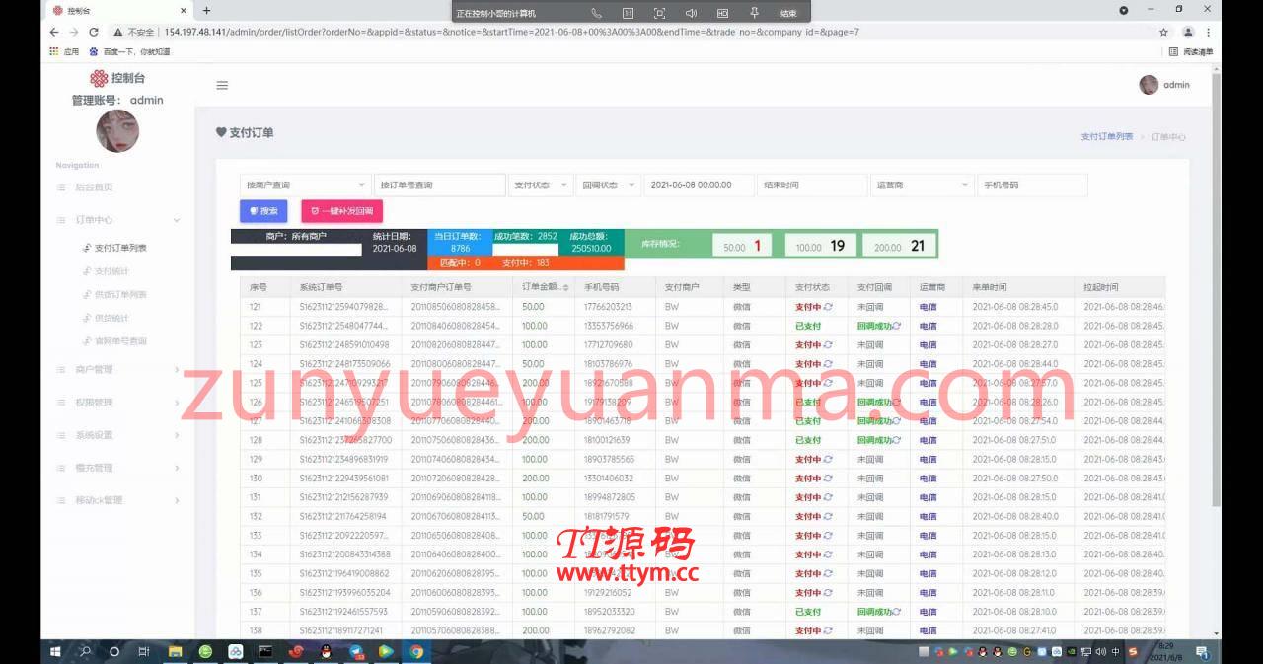Open the 回调状态 callback status dropdown
Image resolution: width=1263 pixels, height=664 pixels.
point(608,184)
